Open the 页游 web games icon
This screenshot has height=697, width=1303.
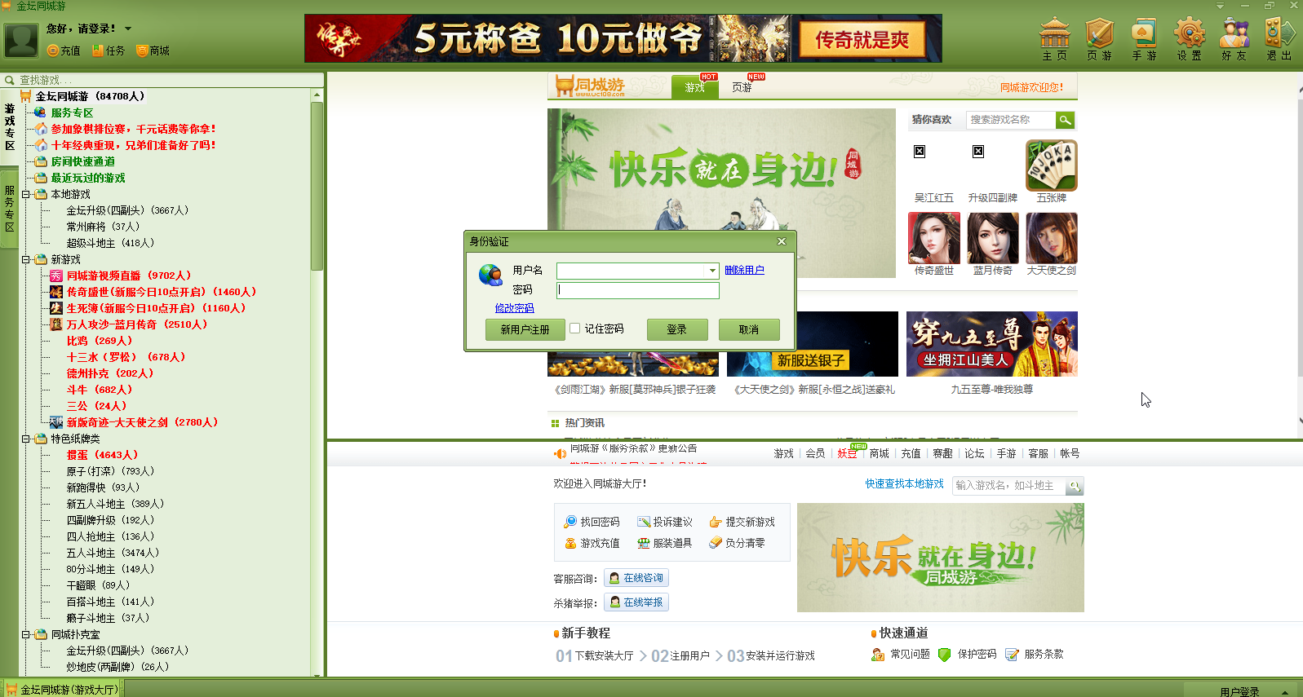coord(1099,37)
